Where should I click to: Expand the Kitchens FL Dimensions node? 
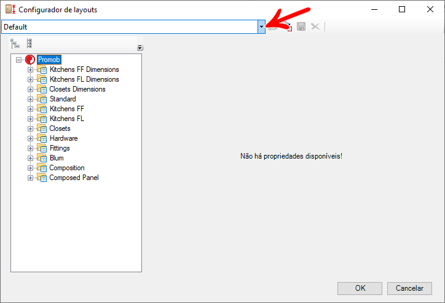click(x=30, y=80)
